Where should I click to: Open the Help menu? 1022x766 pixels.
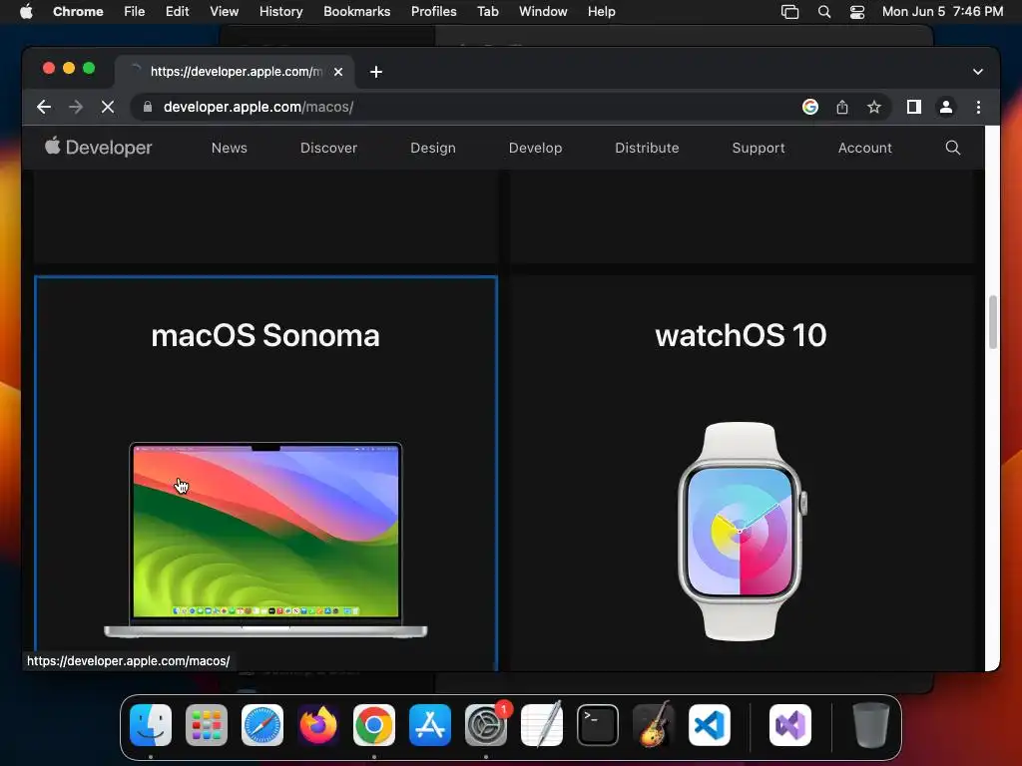pyautogui.click(x=601, y=12)
